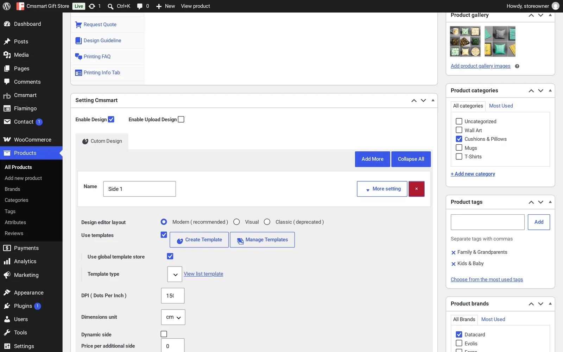
Task: Open Design Guideline product tab
Action: [x=107, y=40]
